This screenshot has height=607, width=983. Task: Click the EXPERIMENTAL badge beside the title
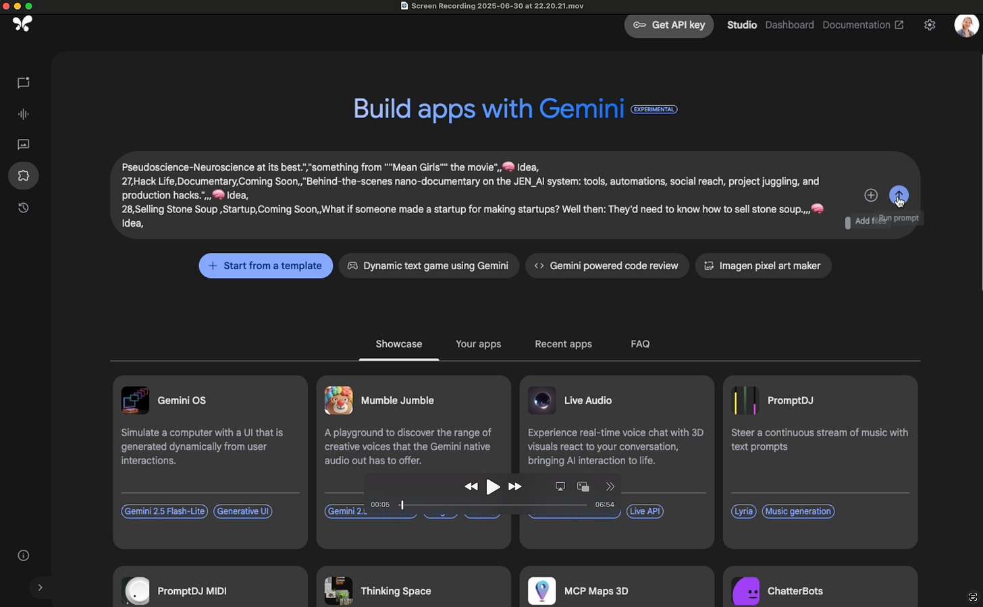point(654,109)
